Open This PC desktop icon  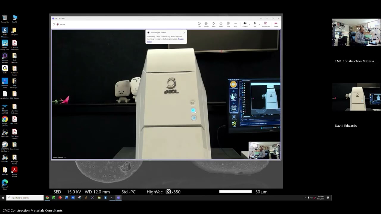(x=14, y=19)
